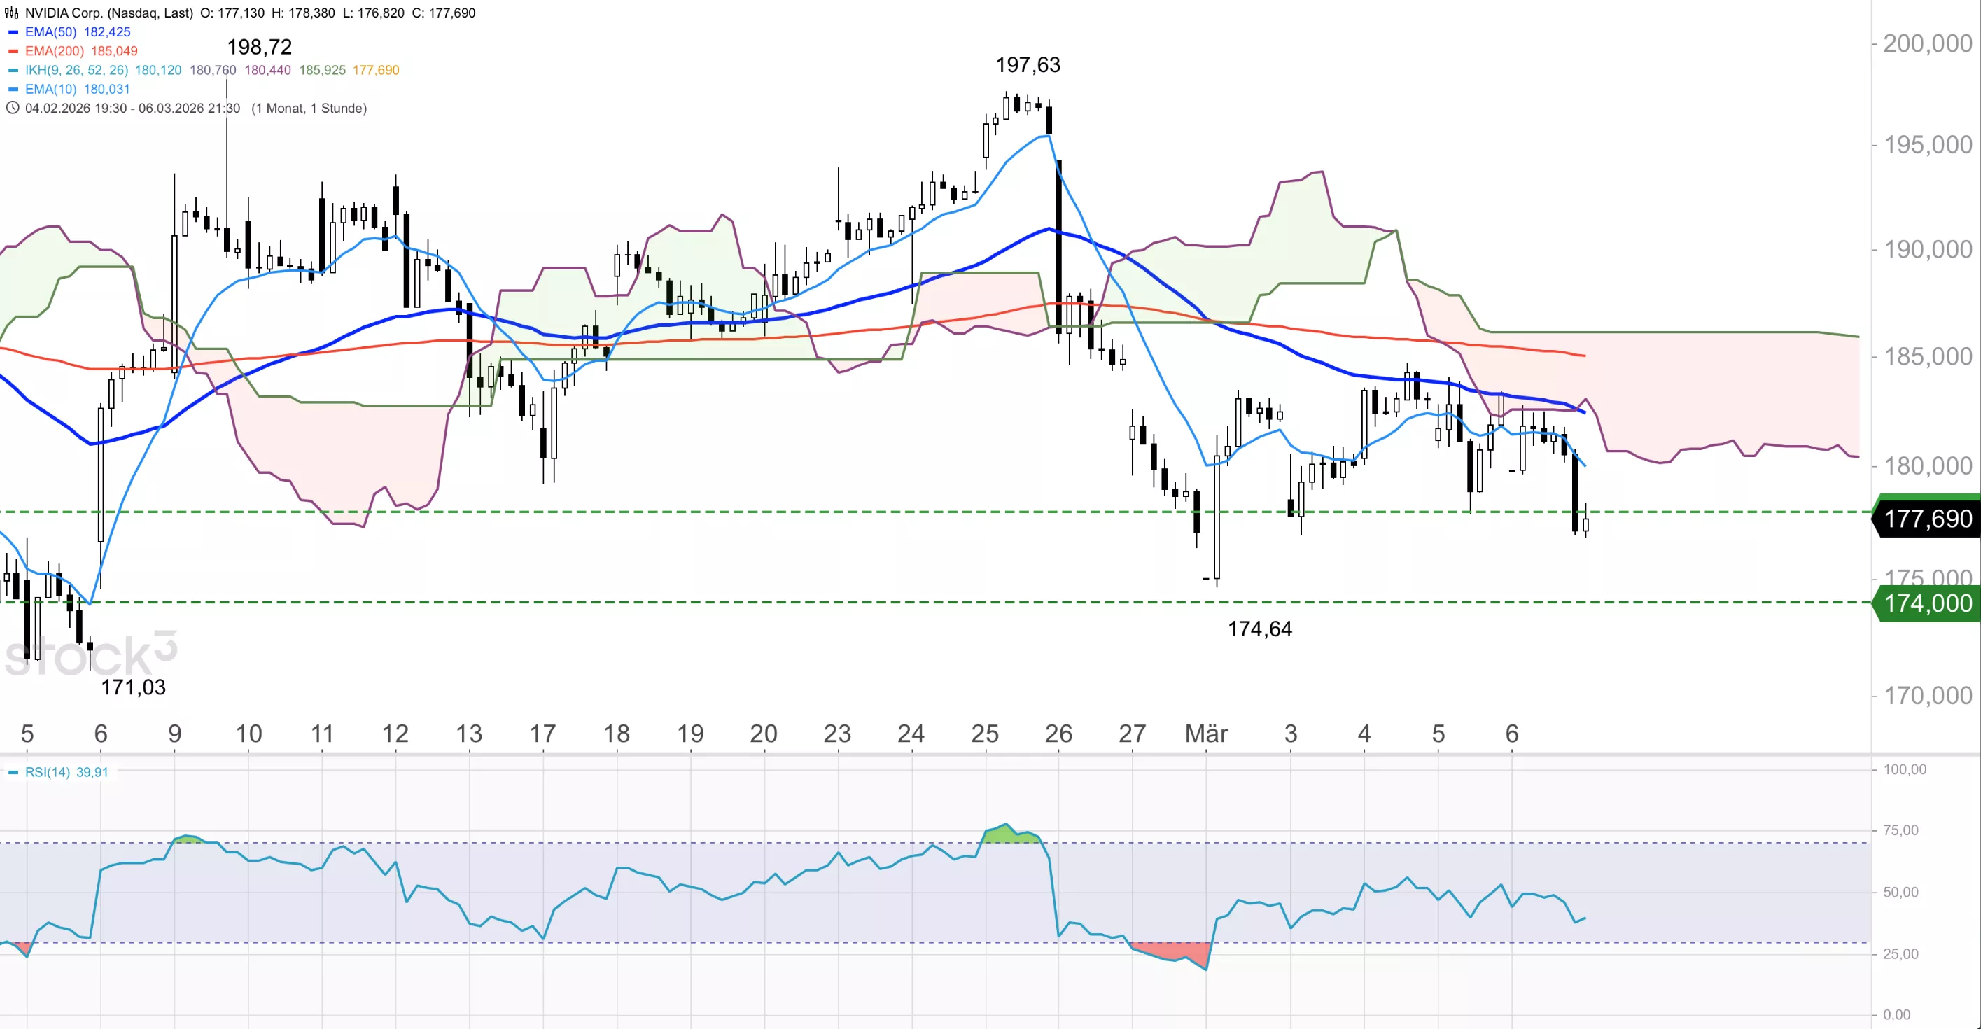The width and height of the screenshot is (1981, 1029).
Task: Click the date range 04.02.2026 - 06.03.2026 text
Action: (x=132, y=108)
